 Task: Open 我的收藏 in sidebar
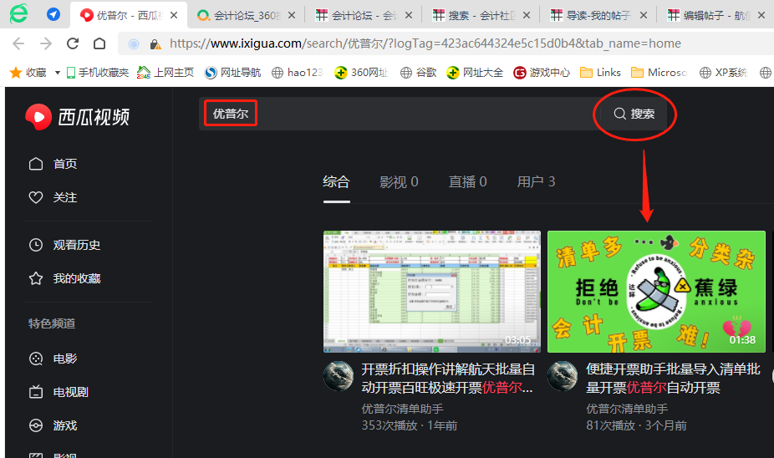pos(64,278)
